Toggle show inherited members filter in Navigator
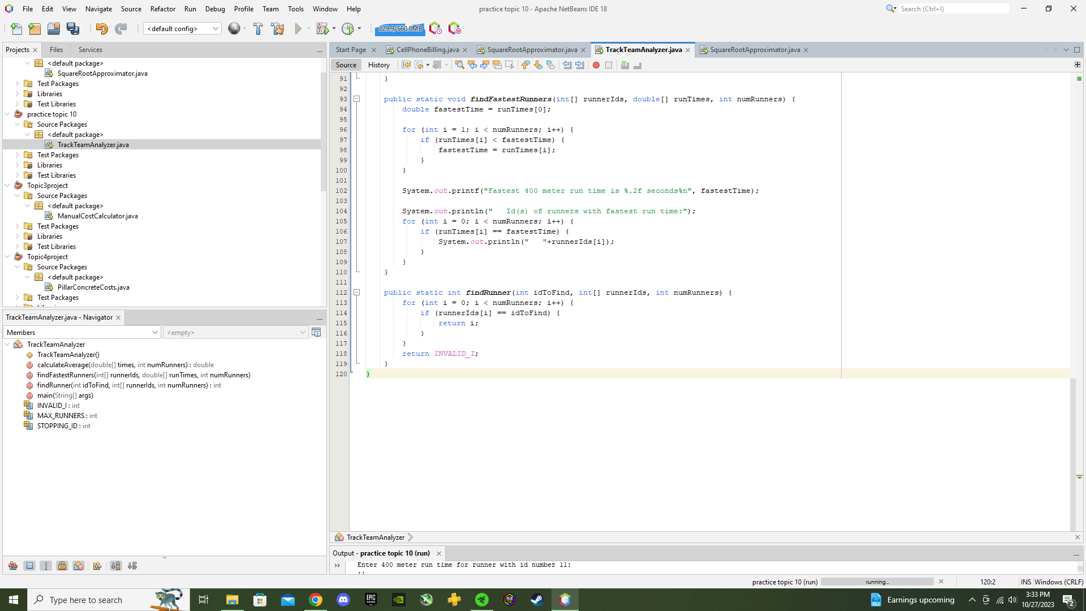The height and width of the screenshot is (611, 1086). coord(13,566)
